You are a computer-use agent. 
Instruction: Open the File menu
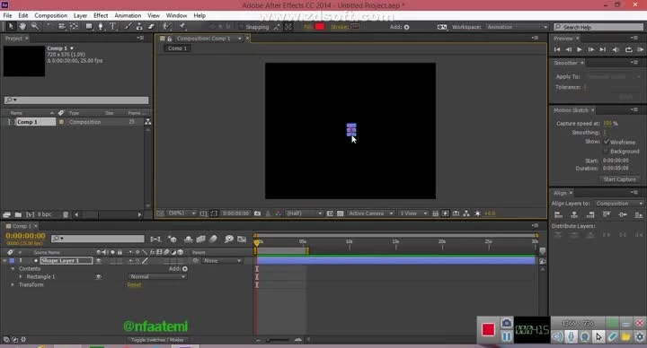click(x=7, y=15)
